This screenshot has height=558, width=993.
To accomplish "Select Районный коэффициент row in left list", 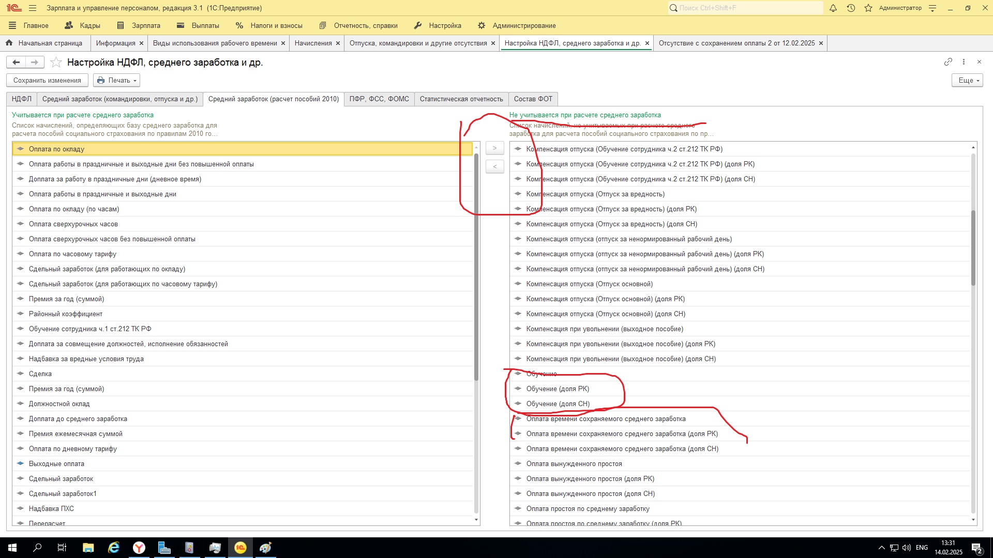I will pyautogui.click(x=66, y=314).
